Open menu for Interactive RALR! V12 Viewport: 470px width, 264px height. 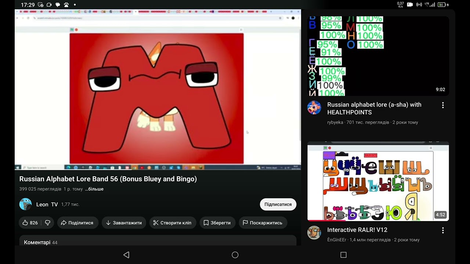[x=443, y=230]
